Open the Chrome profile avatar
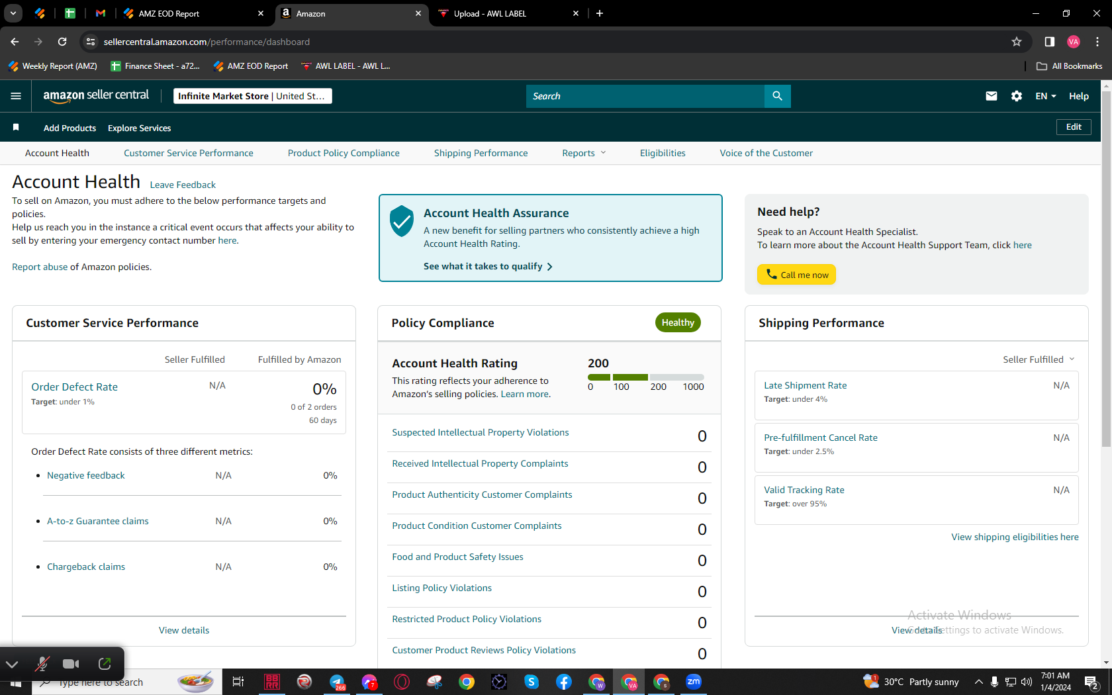Screen dimensions: 1112x695 [x=1074, y=42]
